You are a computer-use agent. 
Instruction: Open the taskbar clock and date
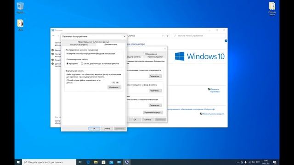pyautogui.click(x=266, y=162)
